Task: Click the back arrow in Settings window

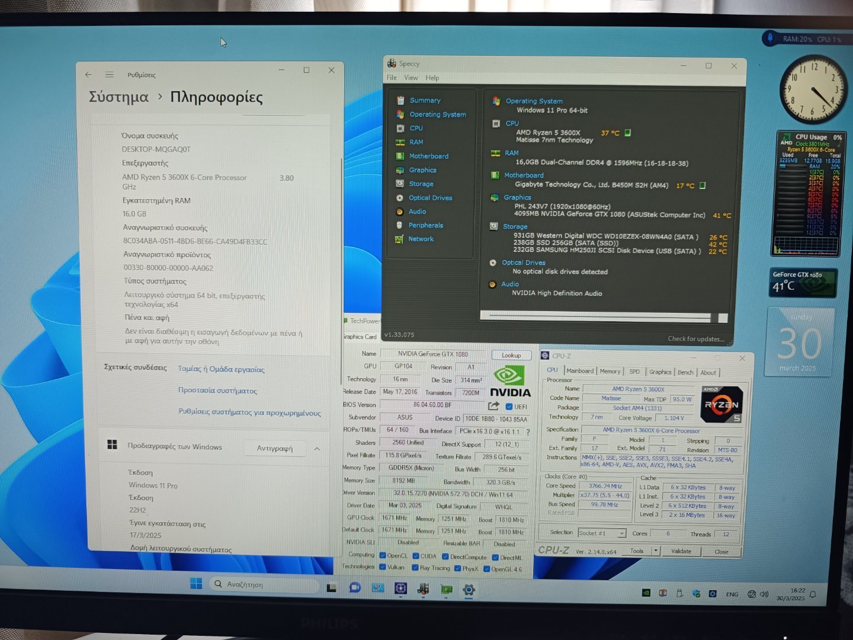Action: tap(88, 75)
